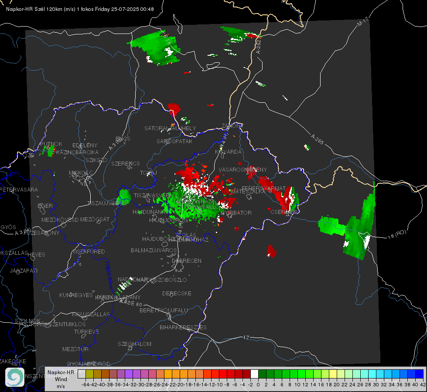Image resolution: width=427 pixels, height=392 pixels.
Task: Click the olive swatch above -64 label
Action: (x=89, y=374)
